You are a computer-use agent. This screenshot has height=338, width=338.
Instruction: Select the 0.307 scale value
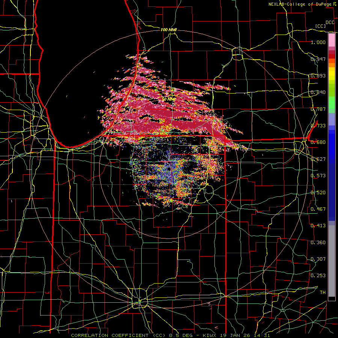pyautogui.click(x=318, y=259)
